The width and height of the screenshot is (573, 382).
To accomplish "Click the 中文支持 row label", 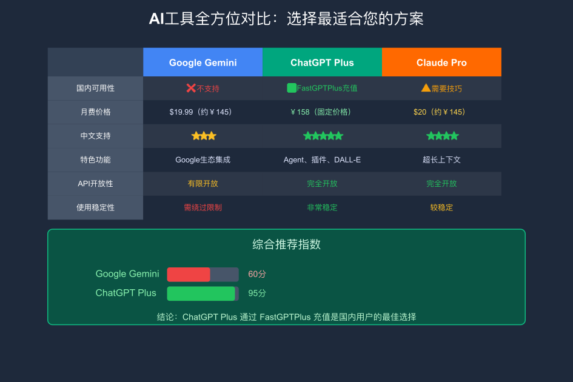I will 95,136.
